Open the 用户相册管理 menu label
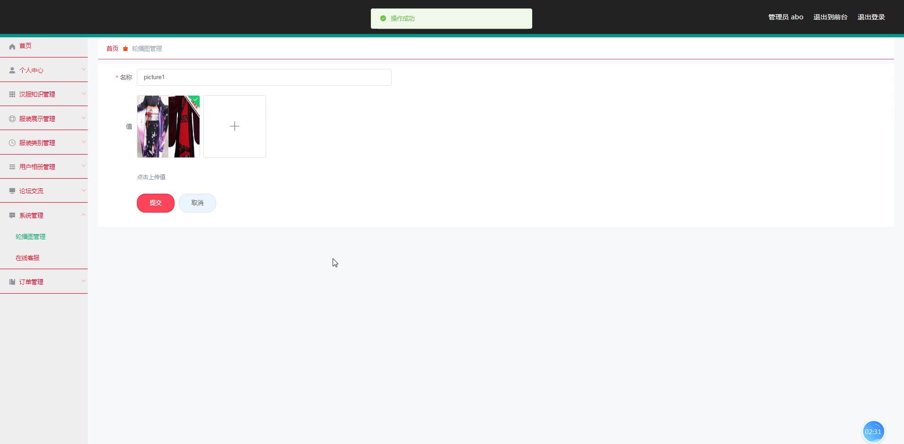This screenshot has width=904, height=444. pos(37,167)
